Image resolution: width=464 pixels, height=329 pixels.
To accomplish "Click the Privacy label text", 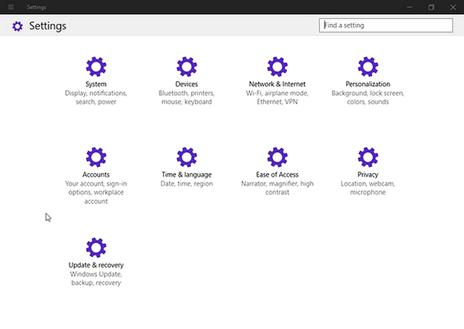I will point(368,174).
